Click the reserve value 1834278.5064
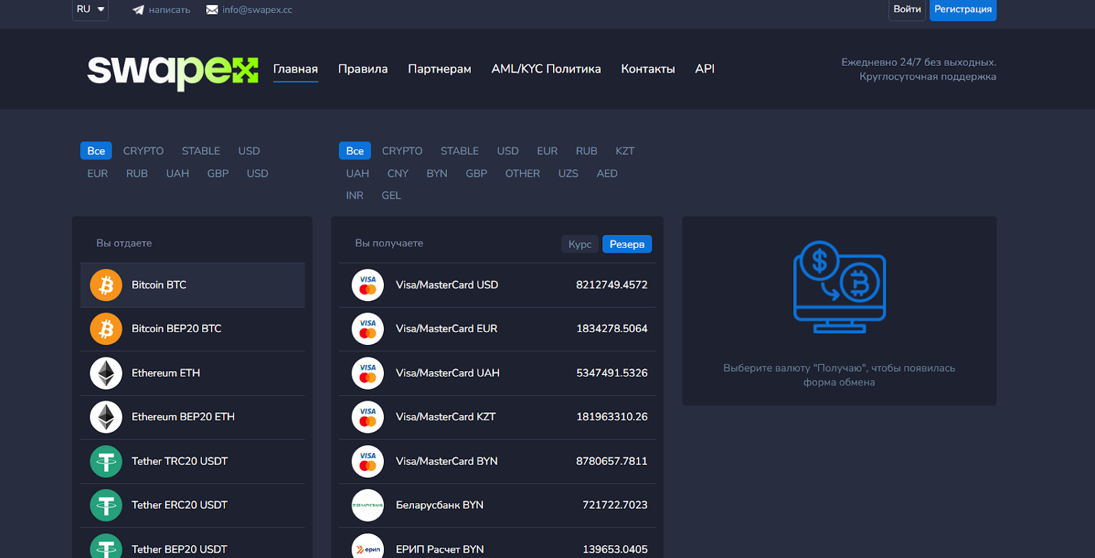 pos(612,329)
